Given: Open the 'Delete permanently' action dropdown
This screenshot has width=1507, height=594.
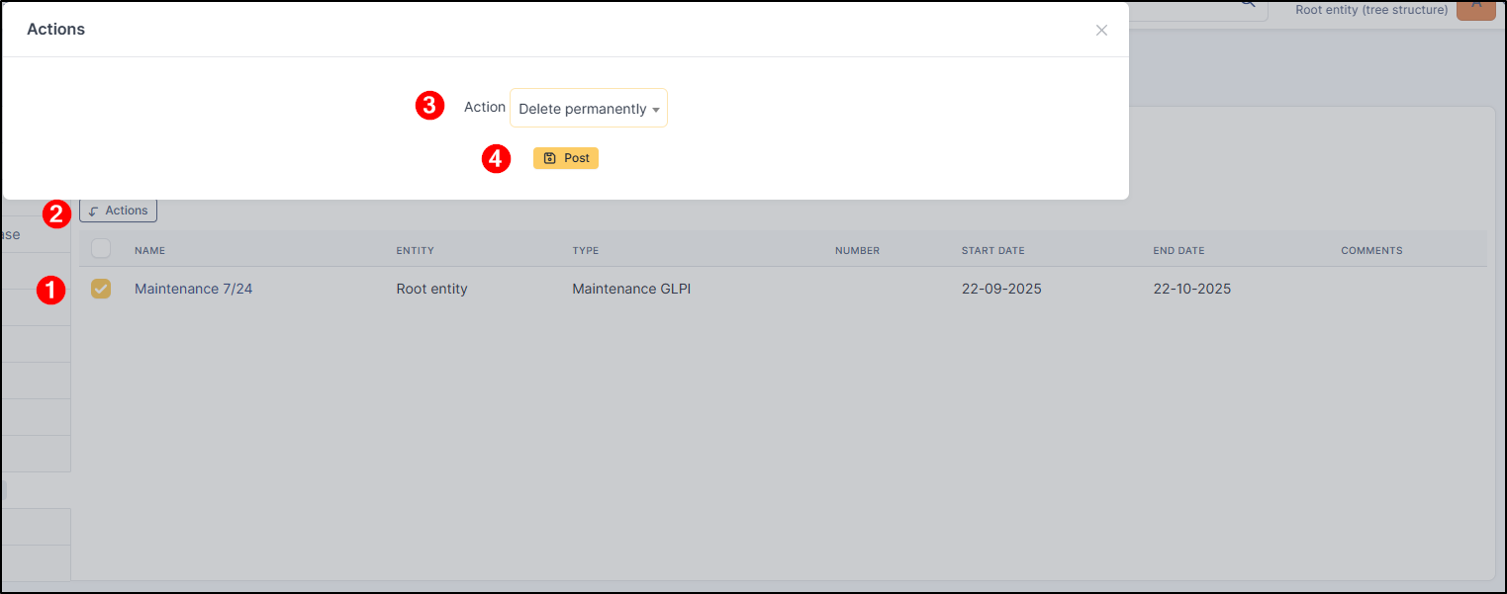Looking at the screenshot, I should (x=589, y=109).
